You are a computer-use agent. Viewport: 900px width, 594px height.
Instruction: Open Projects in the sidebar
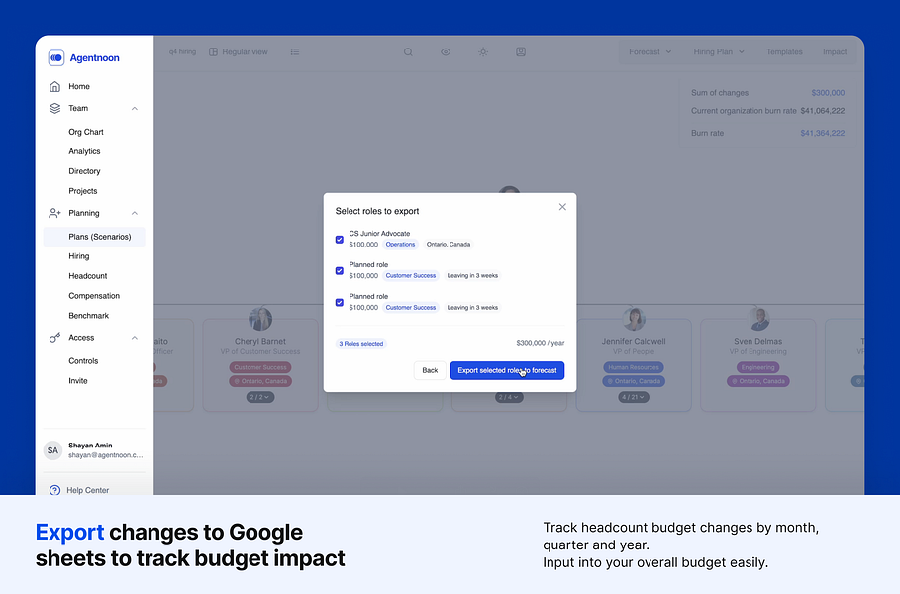(x=82, y=191)
